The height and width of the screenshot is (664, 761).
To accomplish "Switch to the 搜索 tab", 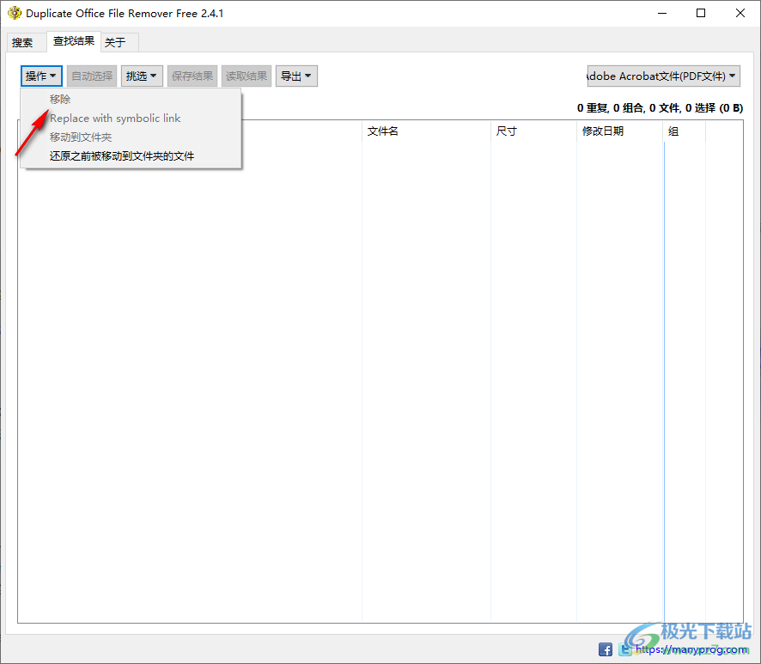I will click(25, 41).
